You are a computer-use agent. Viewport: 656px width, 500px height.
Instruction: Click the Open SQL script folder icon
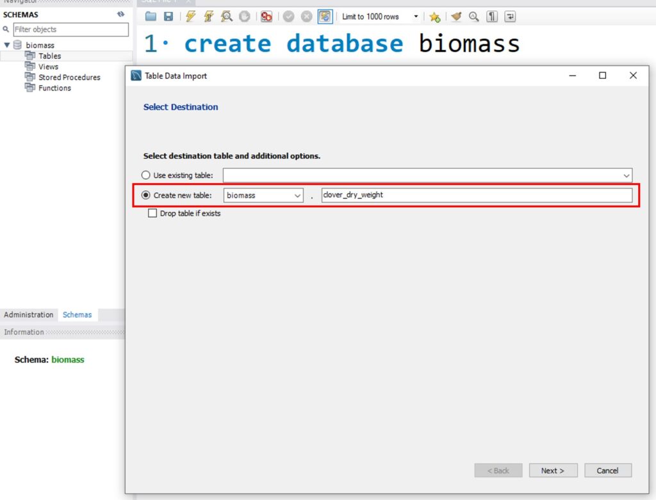tap(151, 17)
